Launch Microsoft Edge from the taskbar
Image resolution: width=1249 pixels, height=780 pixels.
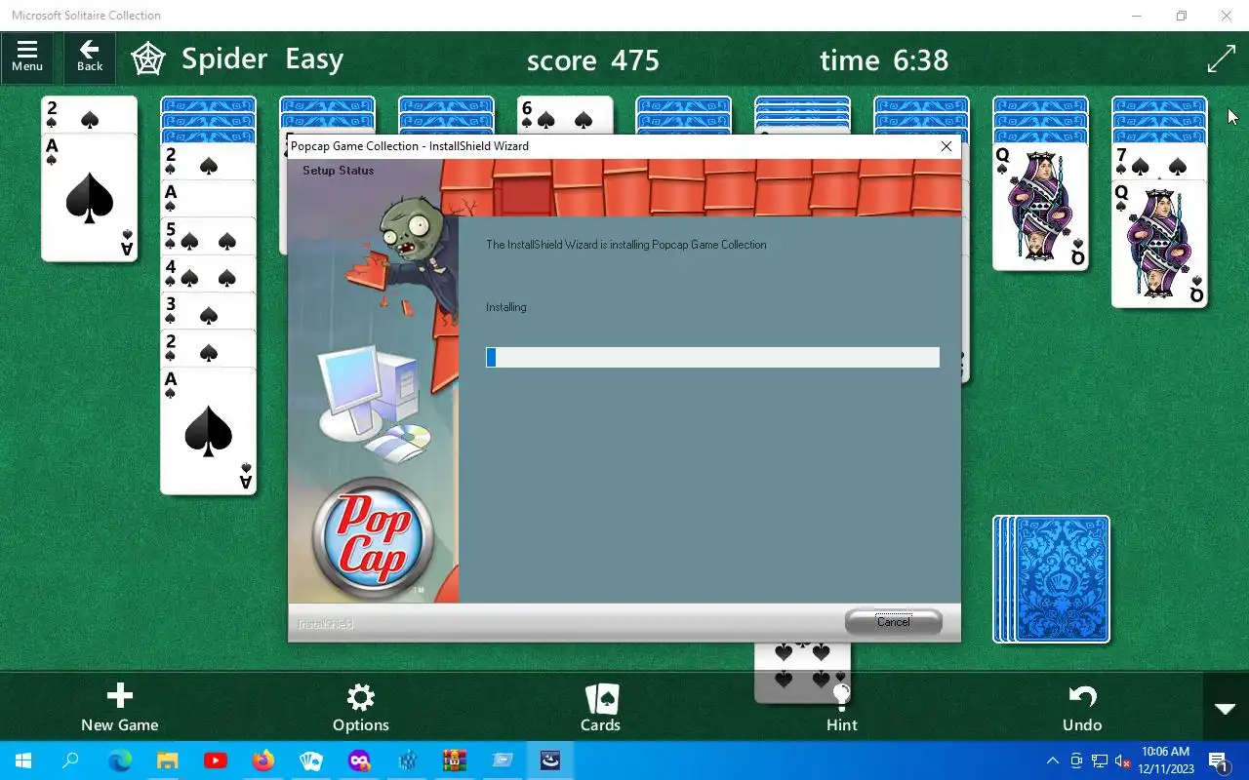(119, 760)
